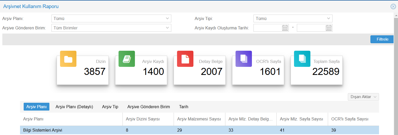This screenshot has height=135, width=398.
Task: Open the Dışarı Aktar export menu
Action: pyautogui.click(x=363, y=97)
